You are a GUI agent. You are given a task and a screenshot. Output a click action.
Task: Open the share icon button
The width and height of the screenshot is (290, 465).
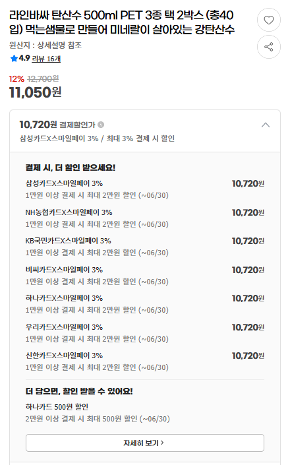click(269, 47)
